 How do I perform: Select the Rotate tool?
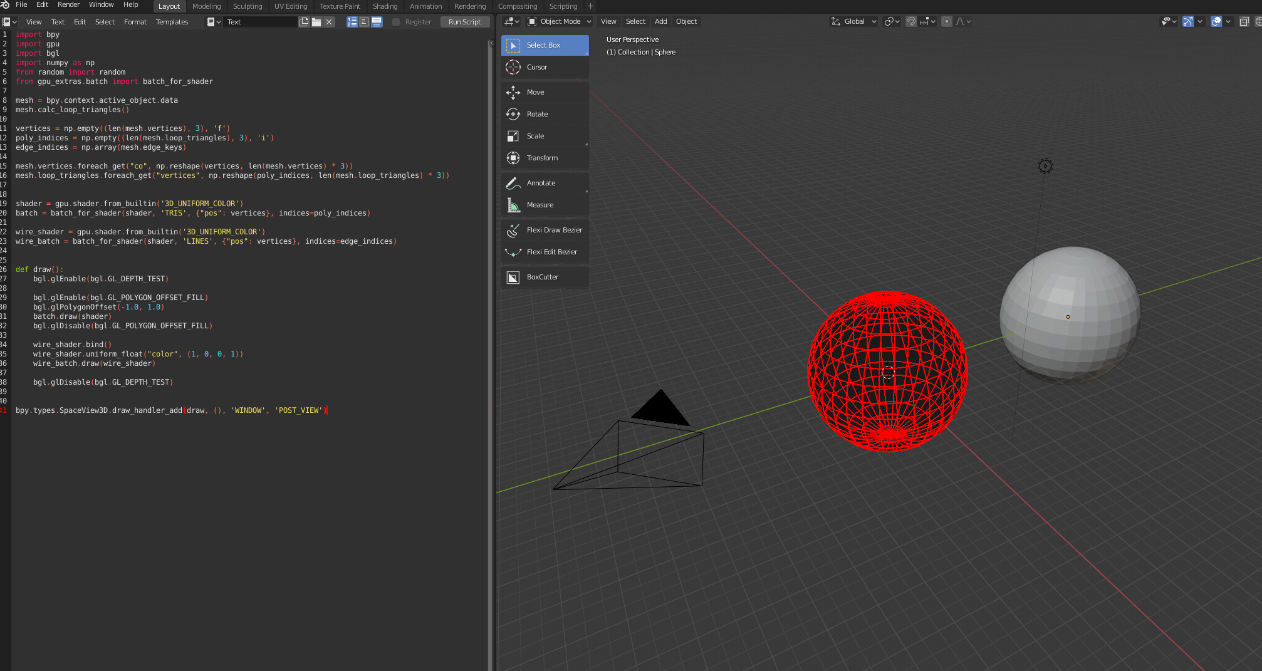[x=544, y=114]
